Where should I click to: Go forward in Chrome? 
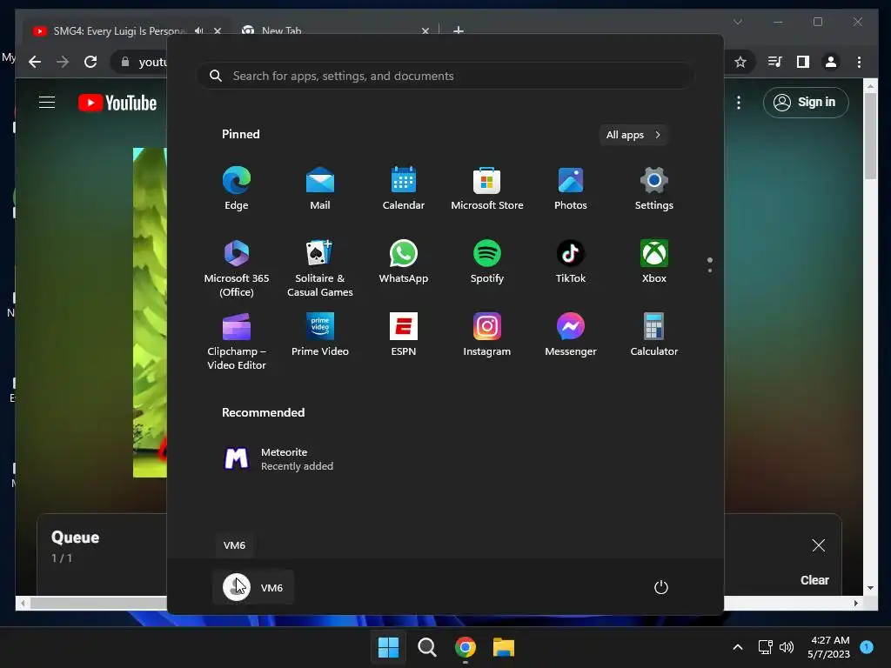pyautogui.click(x=63, y=62)
